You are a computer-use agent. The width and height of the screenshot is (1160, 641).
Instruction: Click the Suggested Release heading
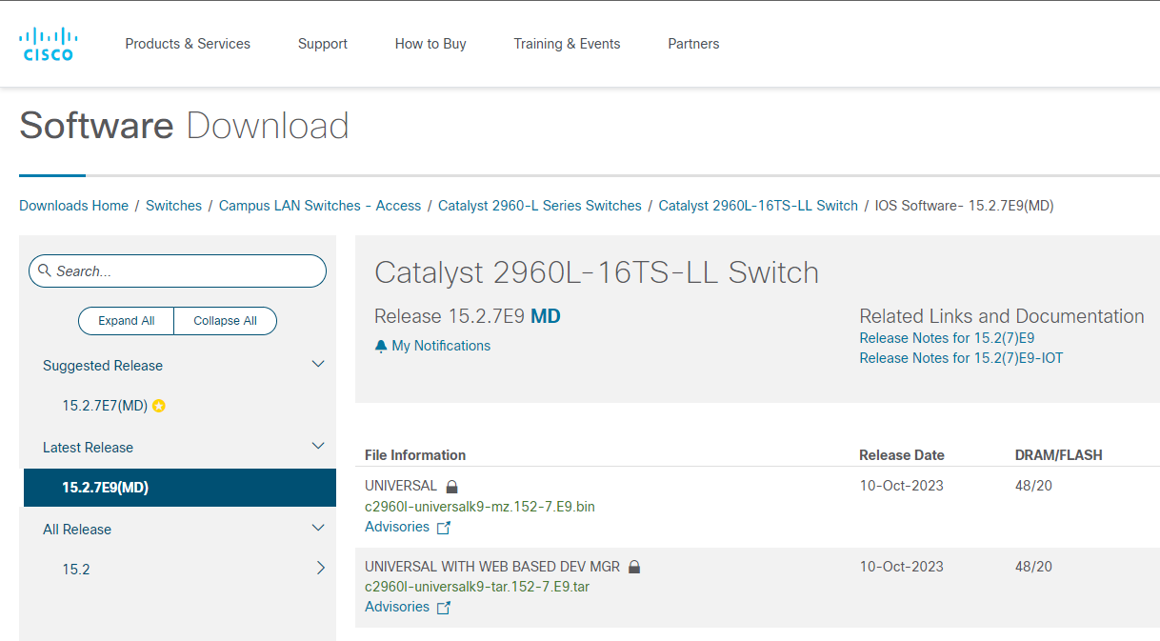103,366
